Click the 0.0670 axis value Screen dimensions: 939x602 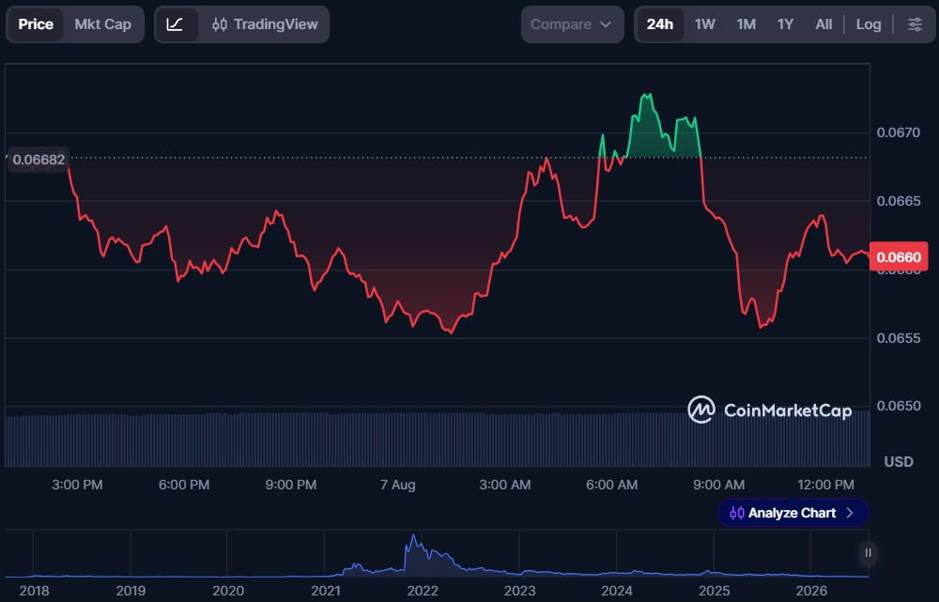coord(899,132)
